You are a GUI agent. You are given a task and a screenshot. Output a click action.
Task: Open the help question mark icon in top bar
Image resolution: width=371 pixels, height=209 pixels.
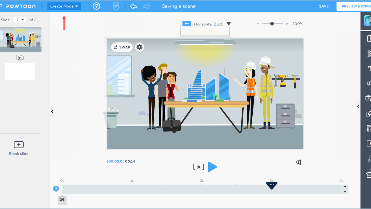[96, 6]
